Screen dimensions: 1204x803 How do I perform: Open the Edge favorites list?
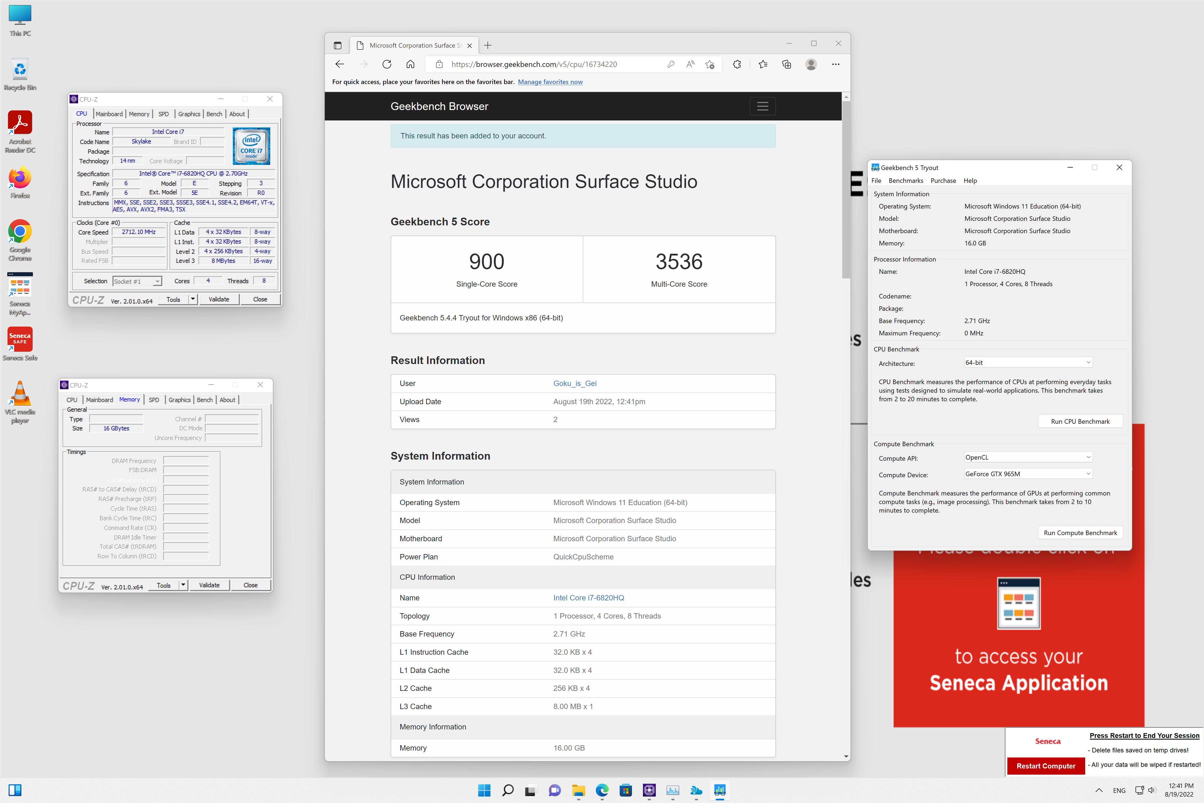[763, 64]
